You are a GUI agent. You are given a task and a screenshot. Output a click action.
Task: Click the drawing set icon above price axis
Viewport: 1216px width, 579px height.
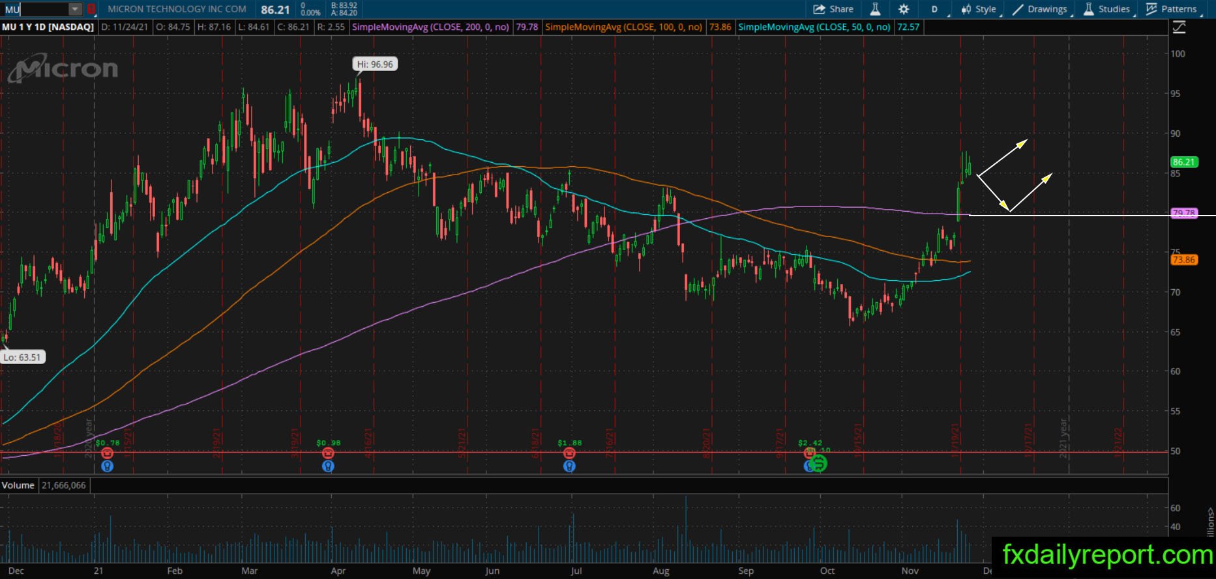pyautogui.click(x=1179, y=27)
